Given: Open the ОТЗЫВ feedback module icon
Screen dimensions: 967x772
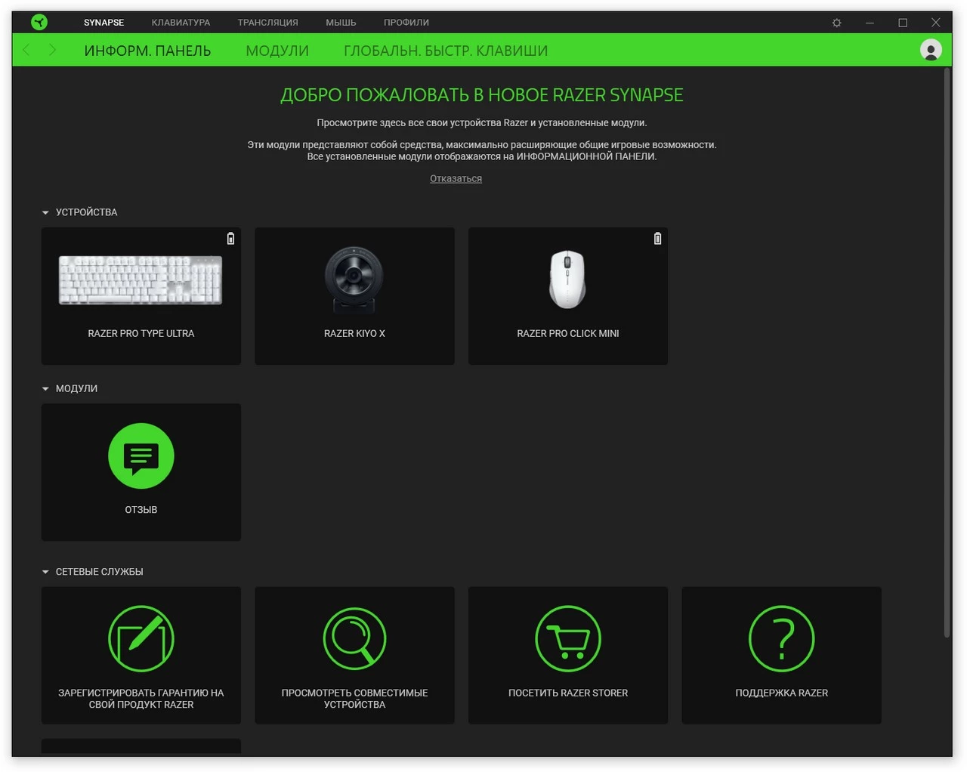Looking at the screenshot, I should (x=141, y=456).
